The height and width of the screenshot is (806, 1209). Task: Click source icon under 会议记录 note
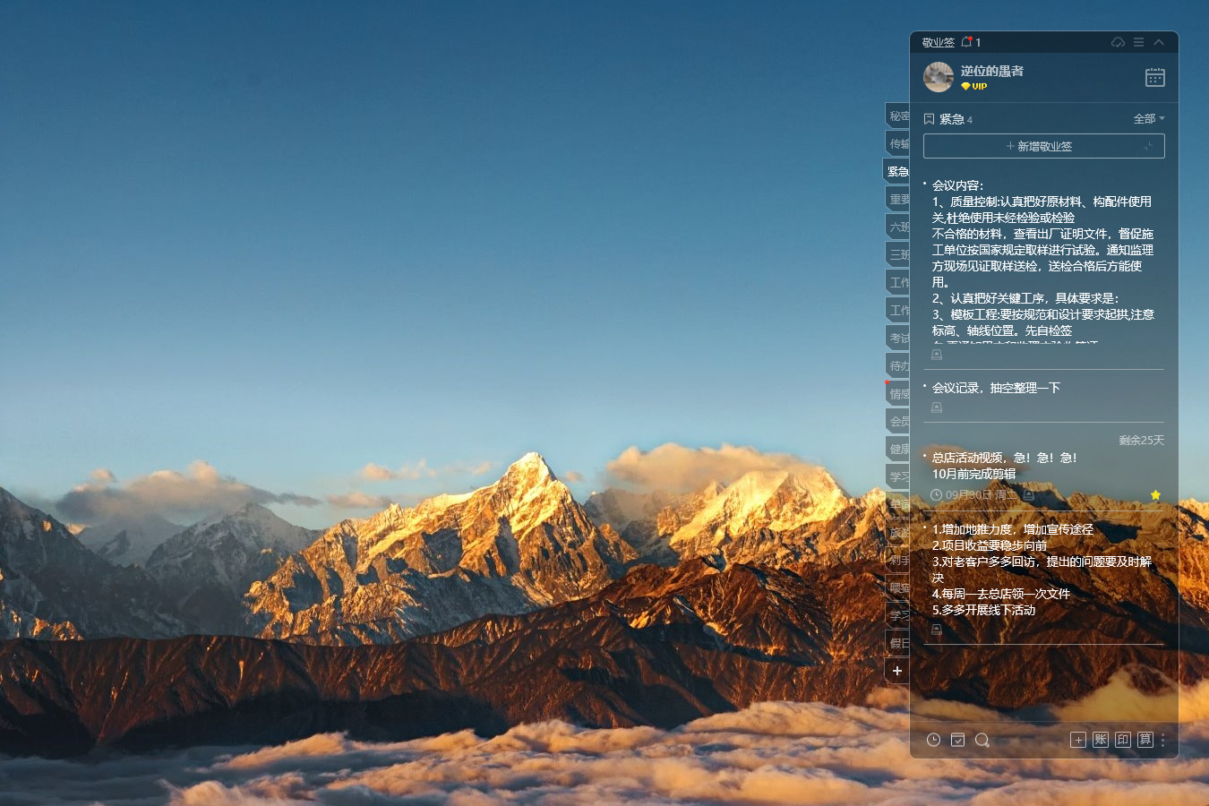click(x=937, y=407)
